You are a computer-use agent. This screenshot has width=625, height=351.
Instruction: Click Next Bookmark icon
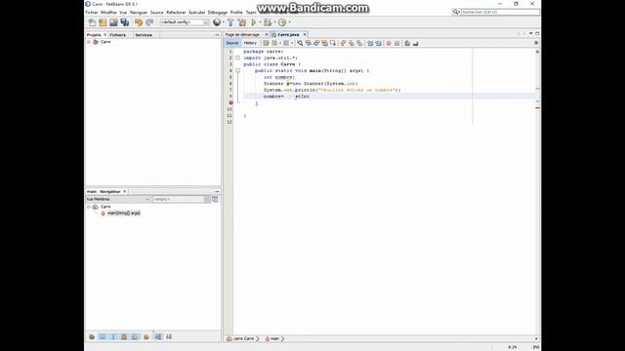(352, 43)
